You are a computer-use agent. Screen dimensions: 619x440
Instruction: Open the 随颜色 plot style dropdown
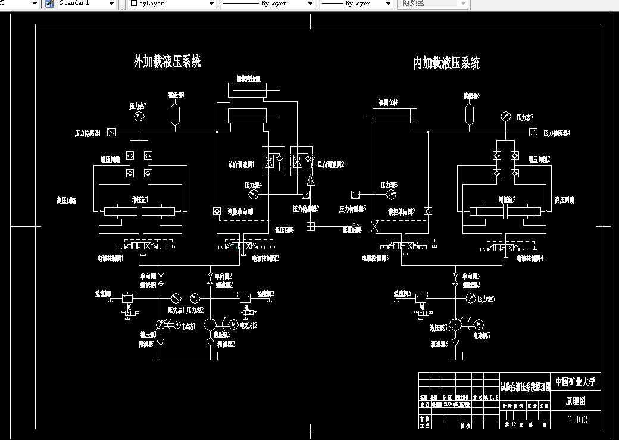[464, 4]
